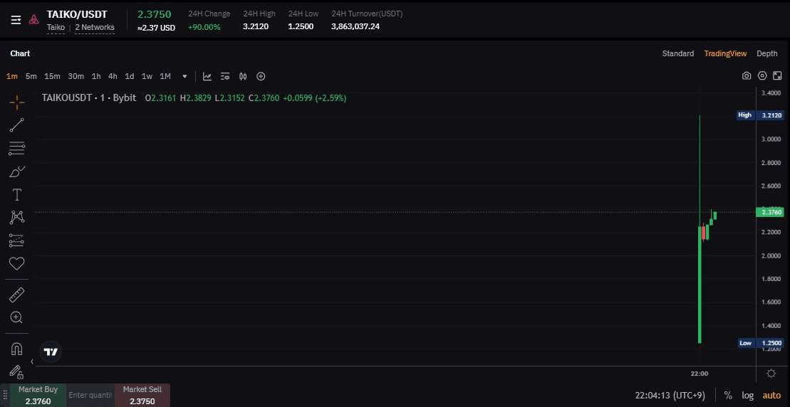The image size is (790, 407).
Task: Open the 2 Networks link
Action: [95, 28]
